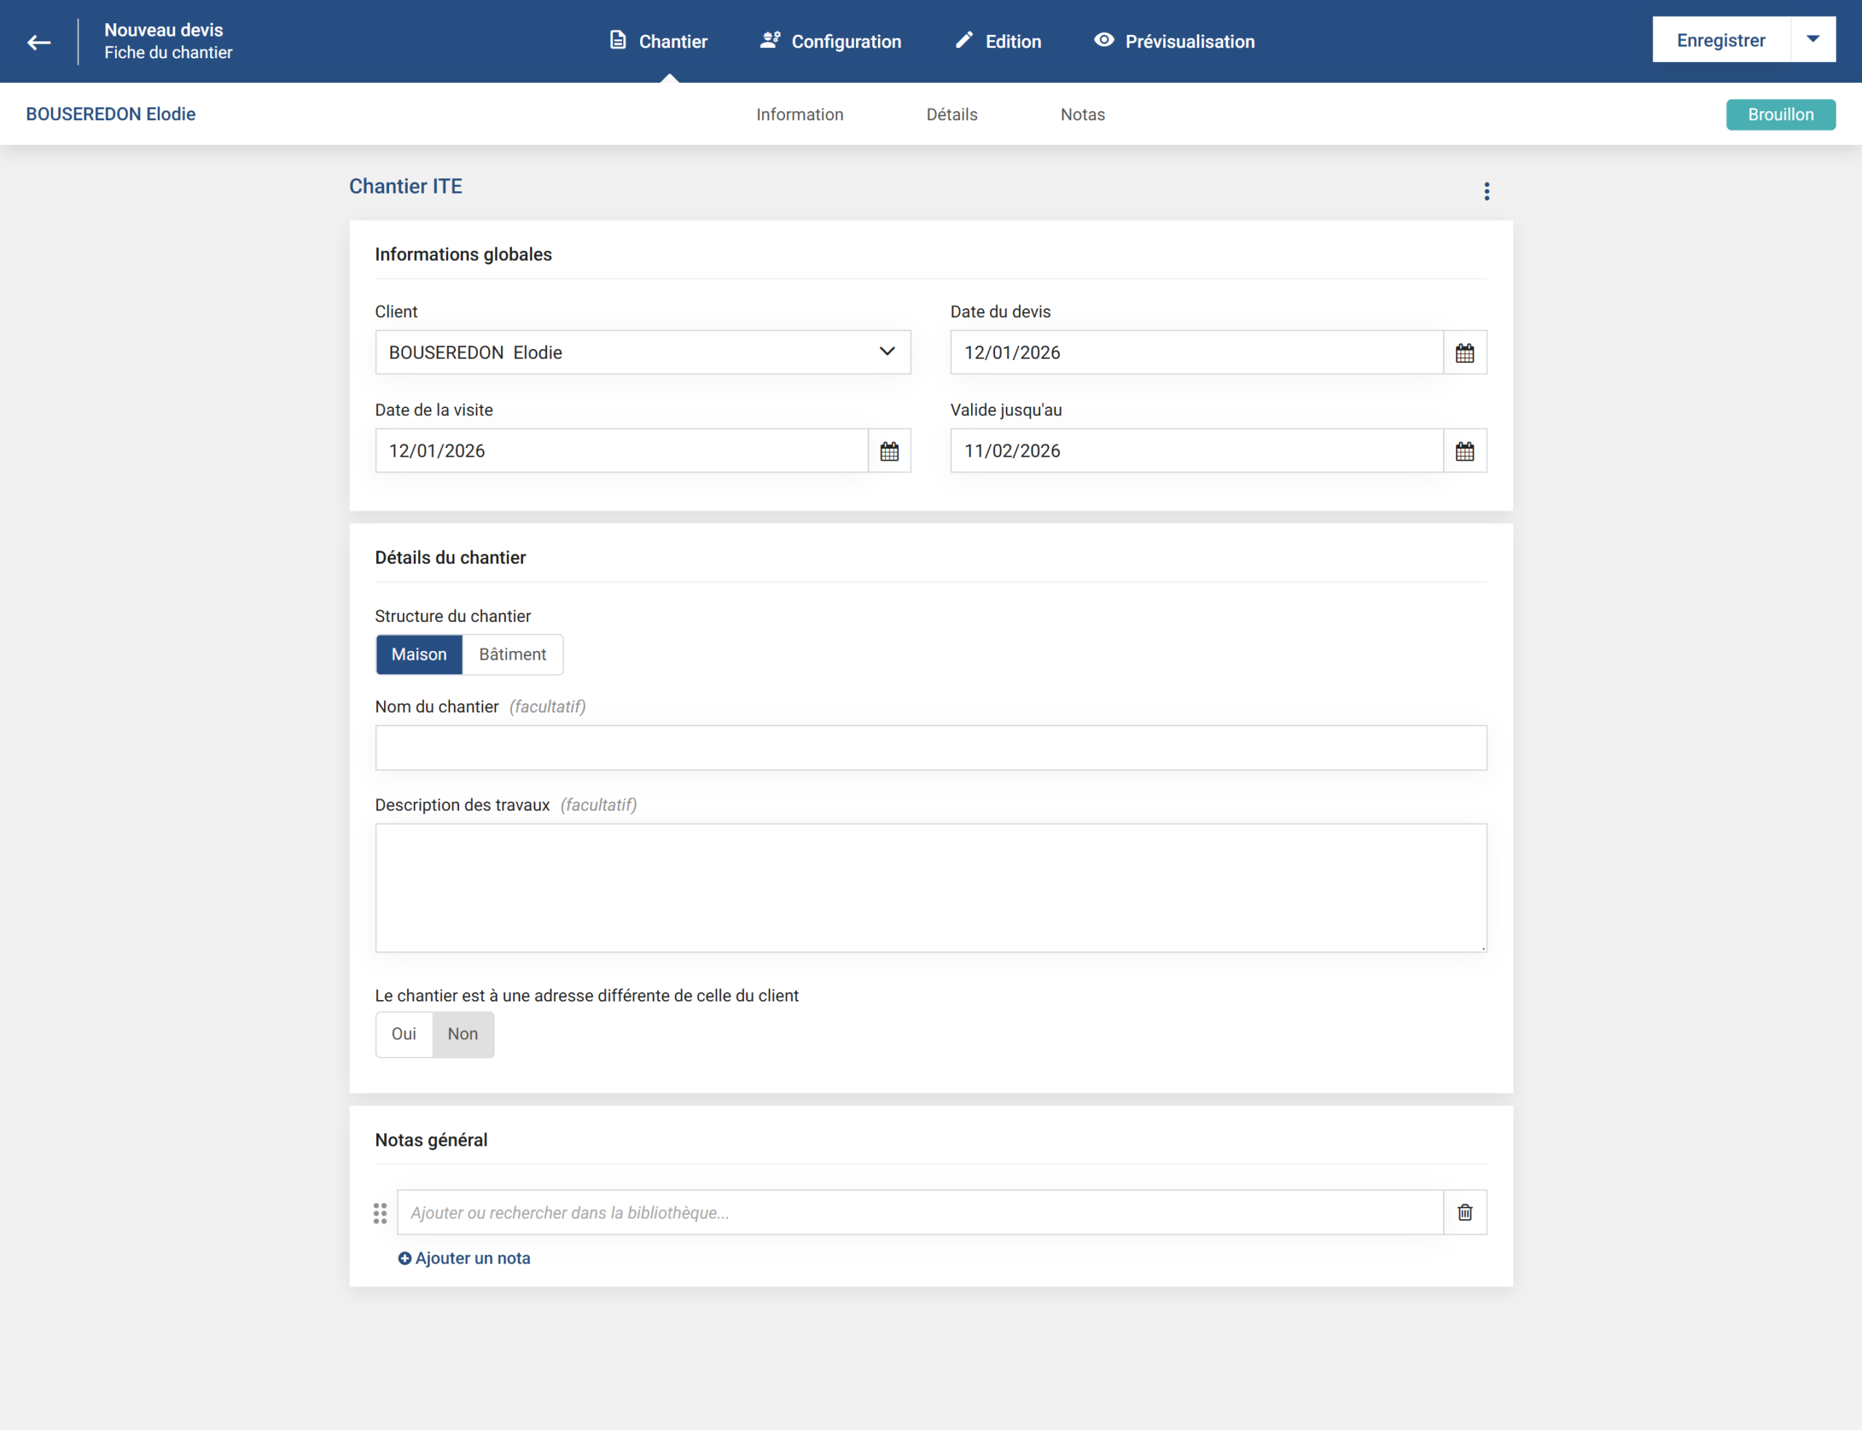The height and width of the screenshot is (1430, 1862).
Task: Delete the nota with trash icon
Action: click(1465, 1212)
